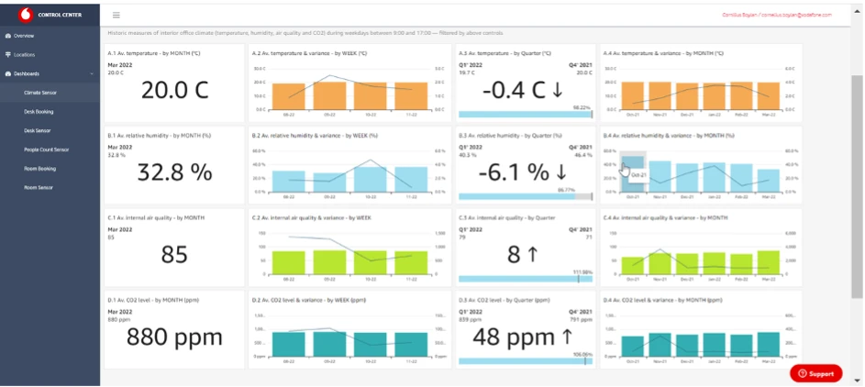Open the Room Booking dashboard
865x387 pixels.
[x=39, y=169]
